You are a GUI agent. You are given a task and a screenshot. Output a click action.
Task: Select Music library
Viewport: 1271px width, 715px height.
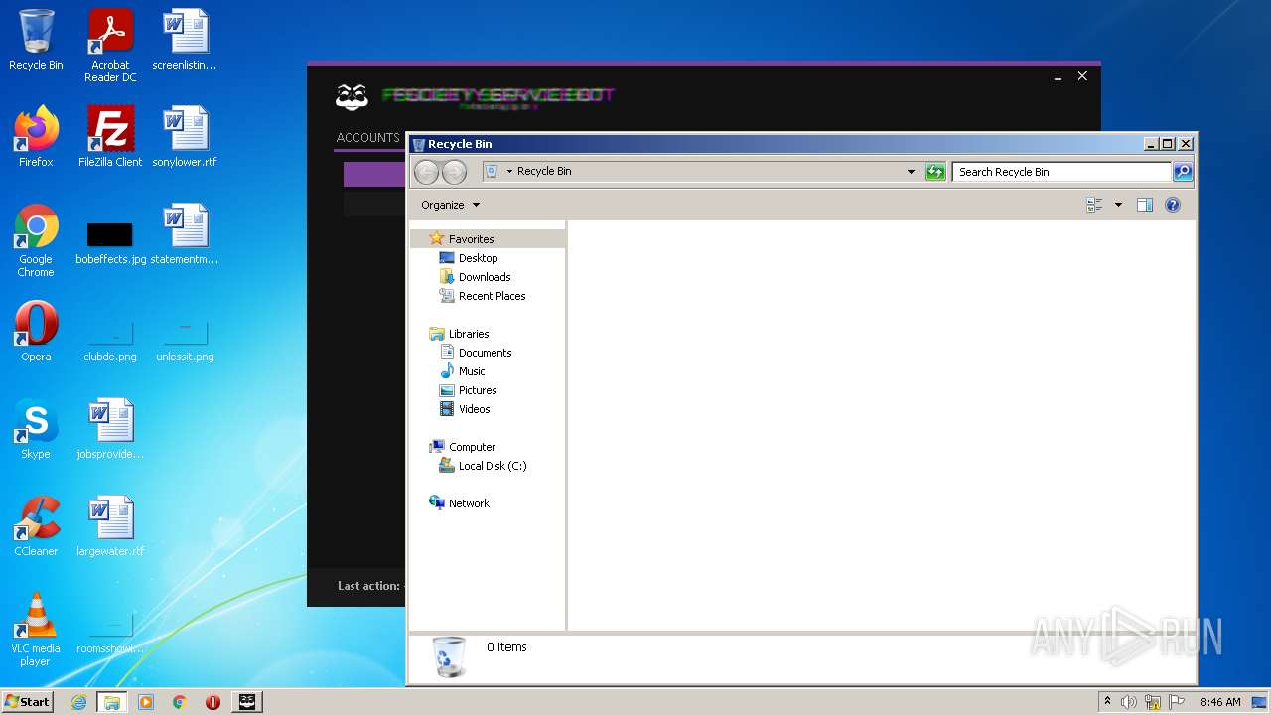pos(472,371)
